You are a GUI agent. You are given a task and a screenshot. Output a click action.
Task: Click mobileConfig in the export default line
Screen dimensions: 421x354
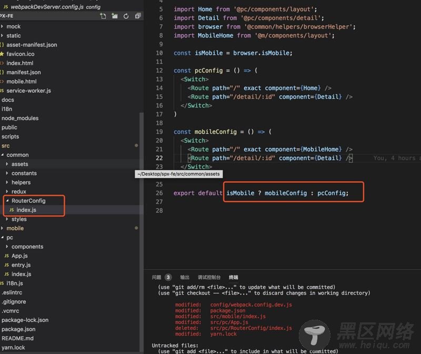pos(286,193)
